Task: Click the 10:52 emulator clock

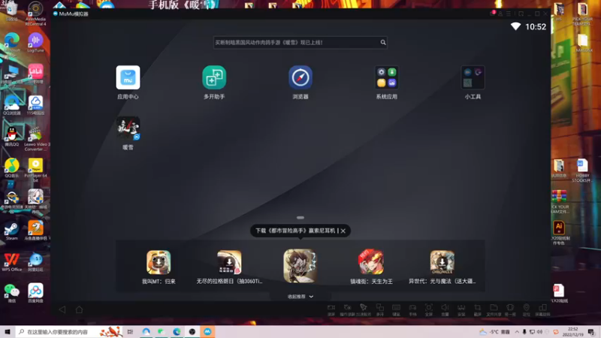Action: tap(536, 27)
